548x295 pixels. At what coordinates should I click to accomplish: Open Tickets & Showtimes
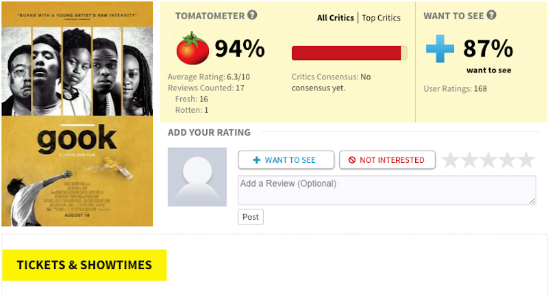coord(84,265)
